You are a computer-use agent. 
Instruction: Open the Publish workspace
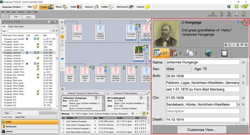[x=107, y=7]
